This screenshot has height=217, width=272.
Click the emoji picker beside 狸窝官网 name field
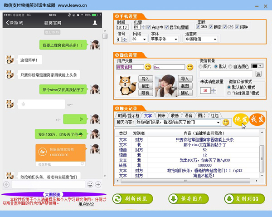coord(148,67)
